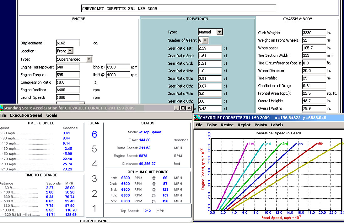Click the Gear Ratio 7th field

pos(210,94)
